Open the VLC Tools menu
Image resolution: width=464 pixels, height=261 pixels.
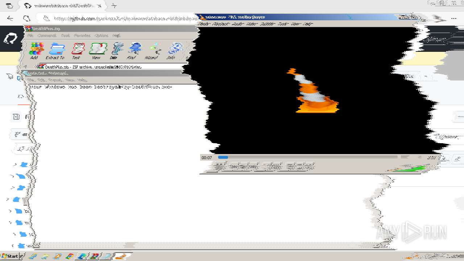[x=284, y=24]
